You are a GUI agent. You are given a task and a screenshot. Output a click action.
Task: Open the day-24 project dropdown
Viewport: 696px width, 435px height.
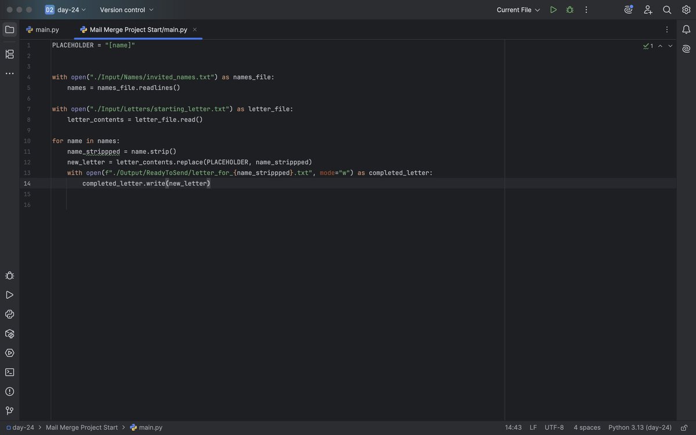point(66,10)
